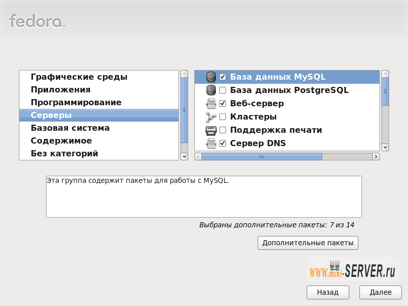
Task: Select the Сервер DNS label
Action: (258, 143)
